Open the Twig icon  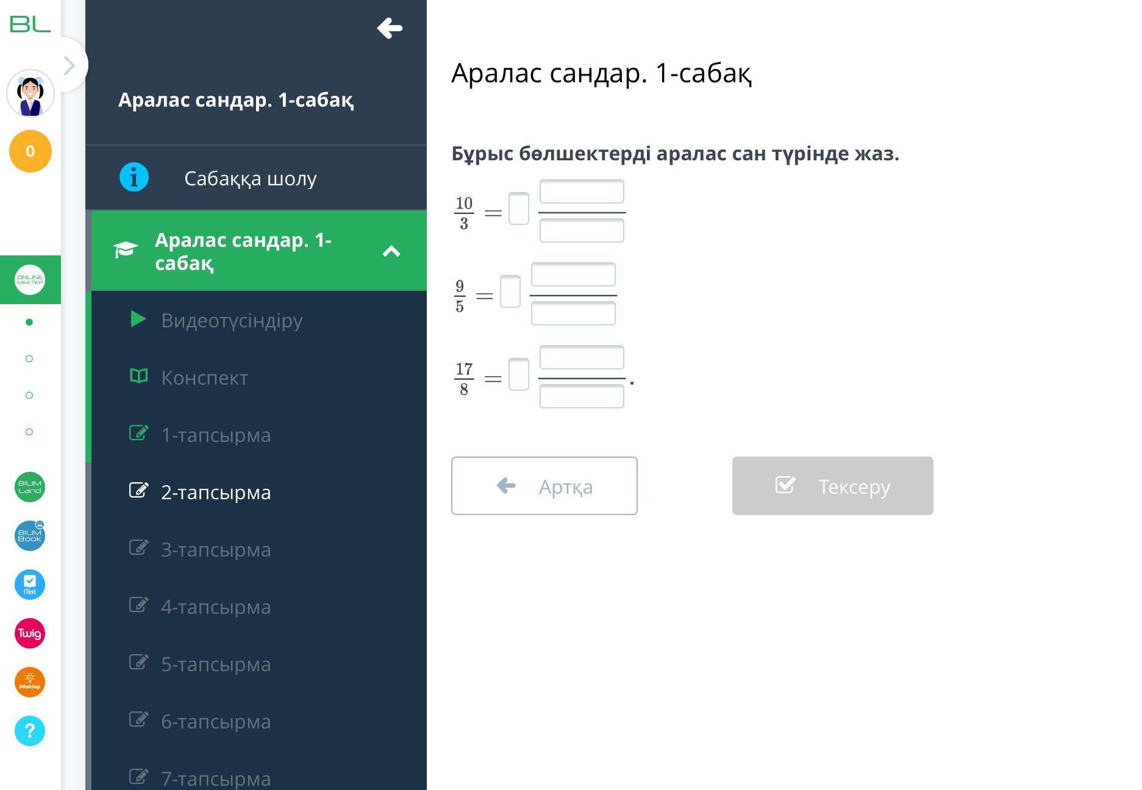(30, 633)
